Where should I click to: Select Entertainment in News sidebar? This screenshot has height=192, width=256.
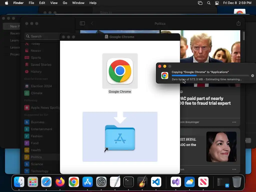pyautogui.click(x=41, y=129)
